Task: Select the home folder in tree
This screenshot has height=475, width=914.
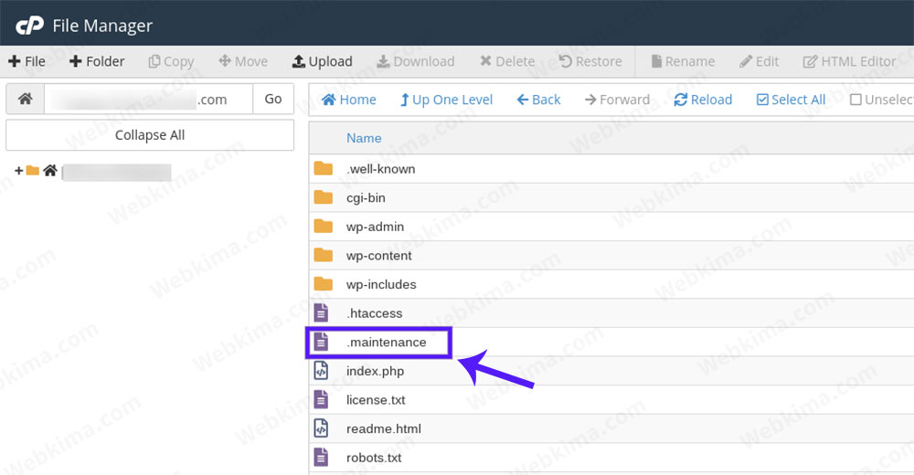Action: (x=50, y=171)
